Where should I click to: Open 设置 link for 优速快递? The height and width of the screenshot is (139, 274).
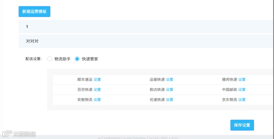point(169,100)
